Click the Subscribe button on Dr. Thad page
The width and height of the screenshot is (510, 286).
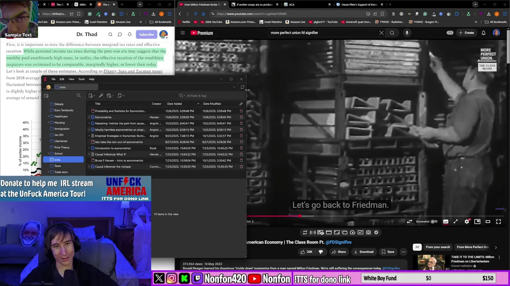pos(146,35)
